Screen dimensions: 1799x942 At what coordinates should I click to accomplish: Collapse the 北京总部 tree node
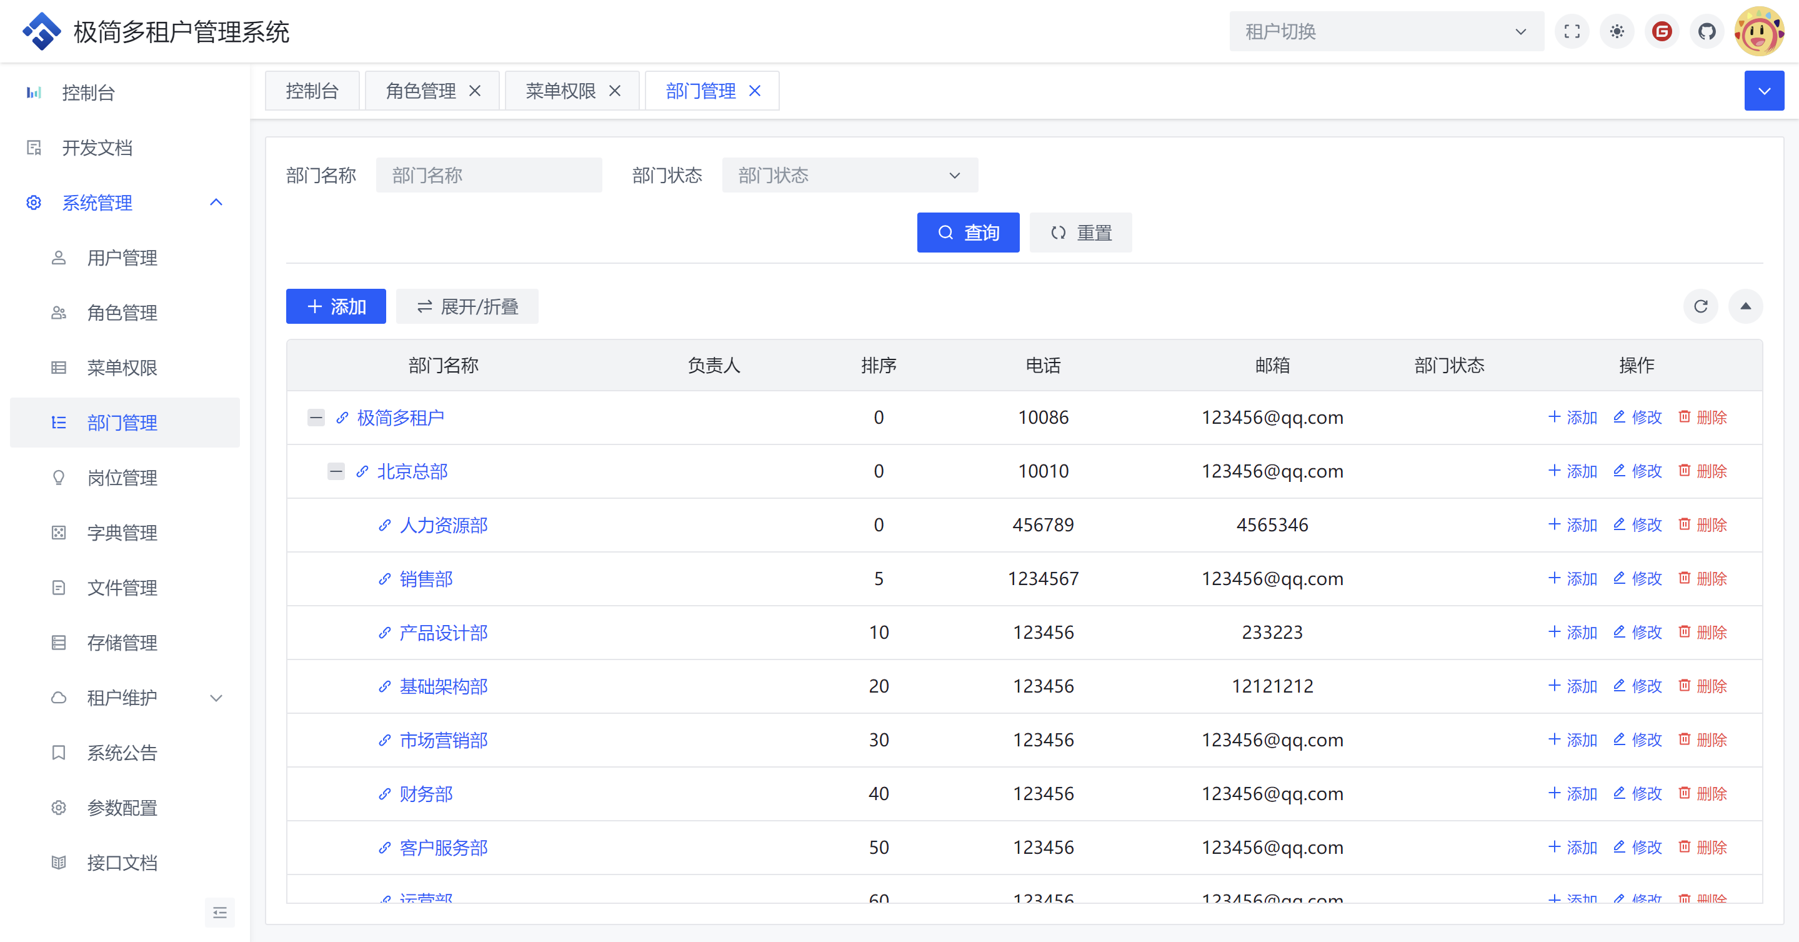(x=336, y=471)
